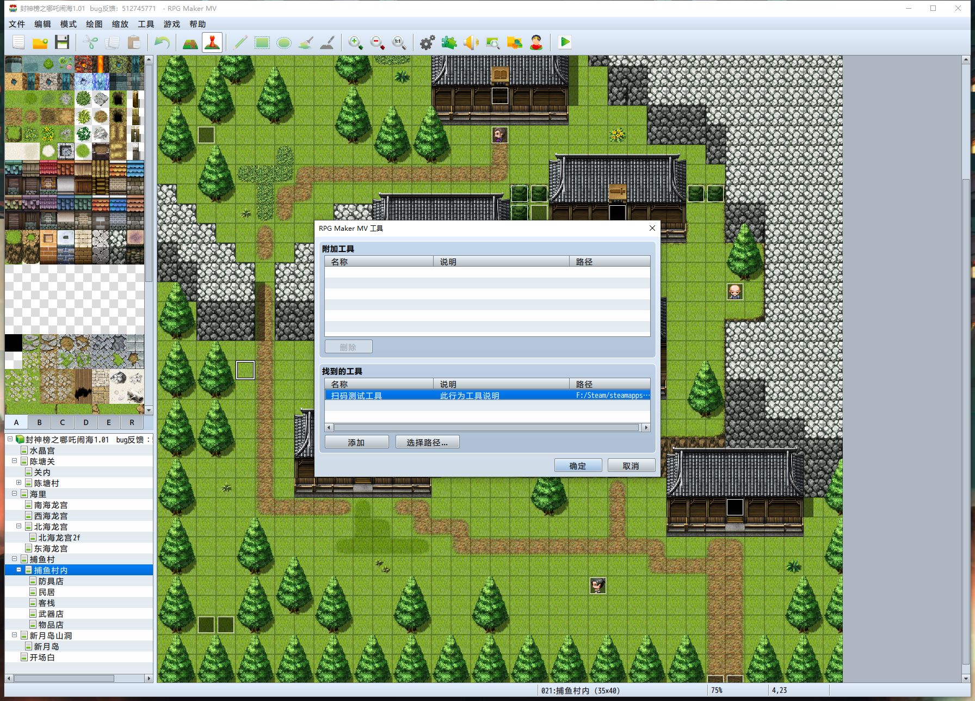Zoom in with the green magnifier
This screenshot has width=975, height=701.
coord(356,42)
